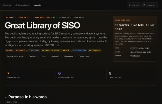Click the OPEN KNOWLEDGE eyebrow text
This screenshot has width=162, height=104.
coord(42,17)
